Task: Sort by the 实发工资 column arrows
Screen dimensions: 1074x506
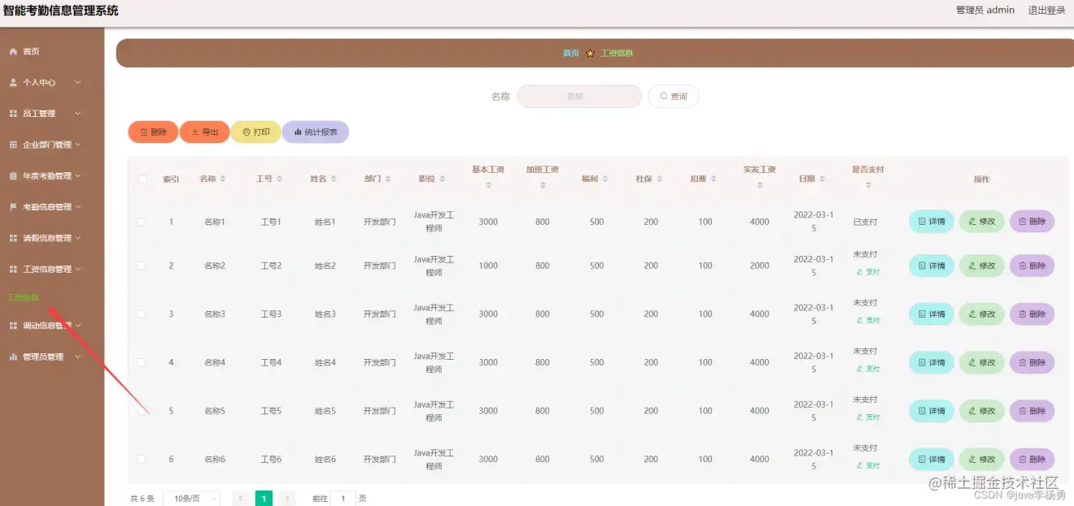Action: (759, 185)
